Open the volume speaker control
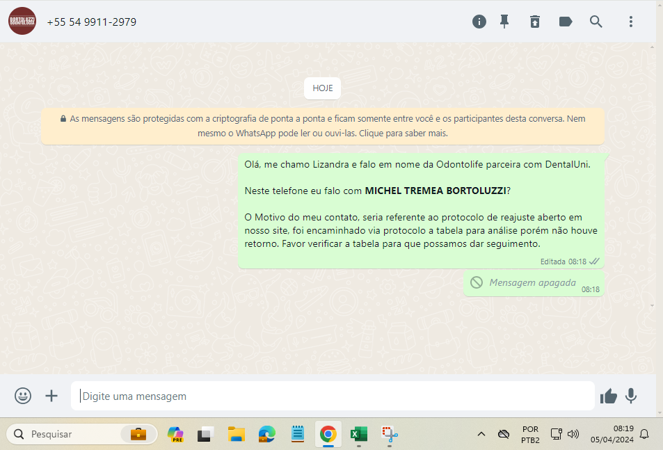The image size is (663, 450). [573, 435]
